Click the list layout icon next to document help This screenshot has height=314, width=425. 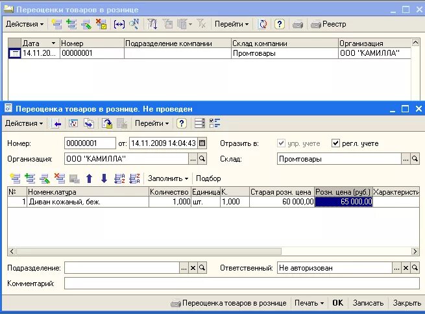click(200, 123)
